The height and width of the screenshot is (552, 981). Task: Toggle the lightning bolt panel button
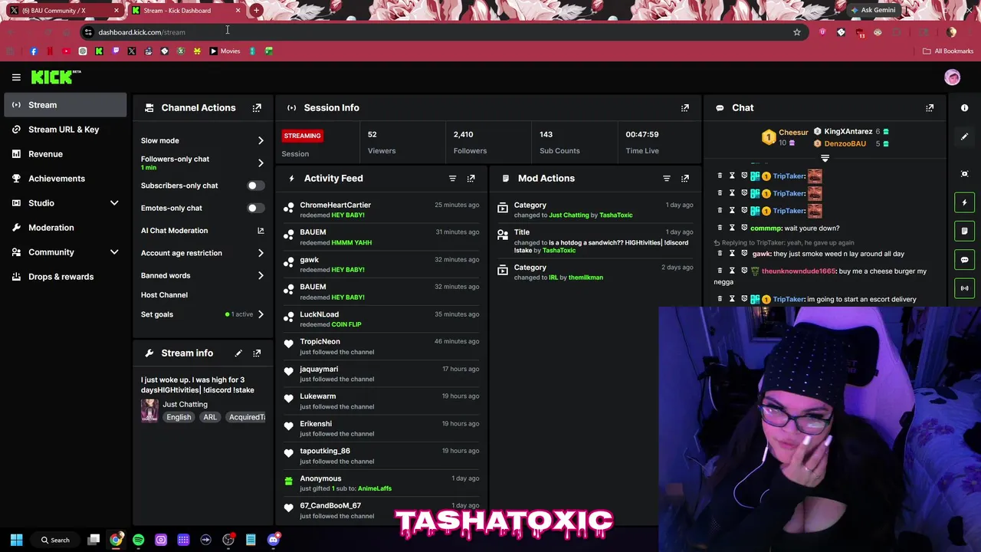pyautogui.click(x=964, y=202)
